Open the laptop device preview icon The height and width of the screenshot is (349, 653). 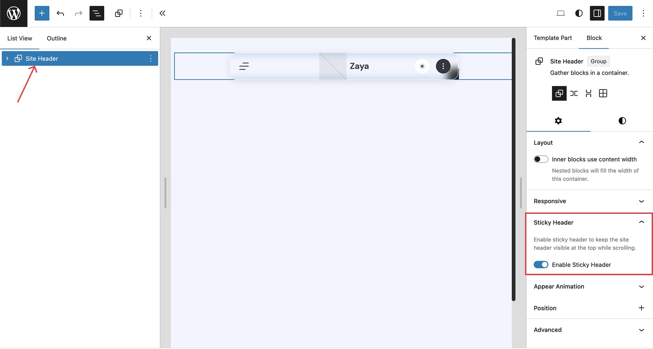coord(561,13)
